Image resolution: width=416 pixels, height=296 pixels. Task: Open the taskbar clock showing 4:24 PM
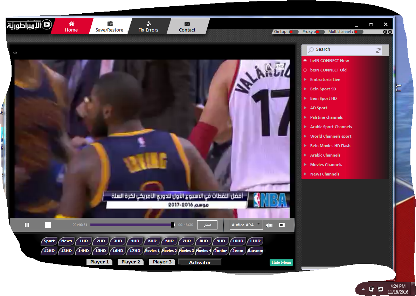pos(398,289)
